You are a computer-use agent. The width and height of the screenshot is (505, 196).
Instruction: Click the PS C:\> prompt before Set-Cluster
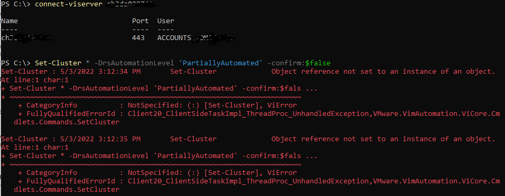[x=17, y=63]
